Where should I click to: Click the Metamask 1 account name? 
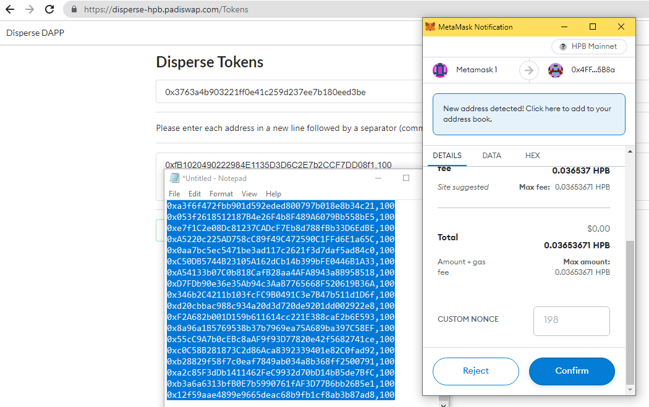(x=477, y=70)
